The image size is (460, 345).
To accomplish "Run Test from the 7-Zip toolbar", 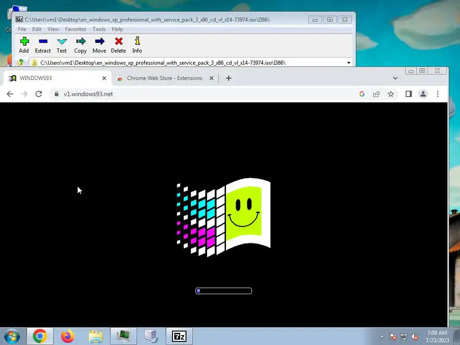I will pos(62,45).
